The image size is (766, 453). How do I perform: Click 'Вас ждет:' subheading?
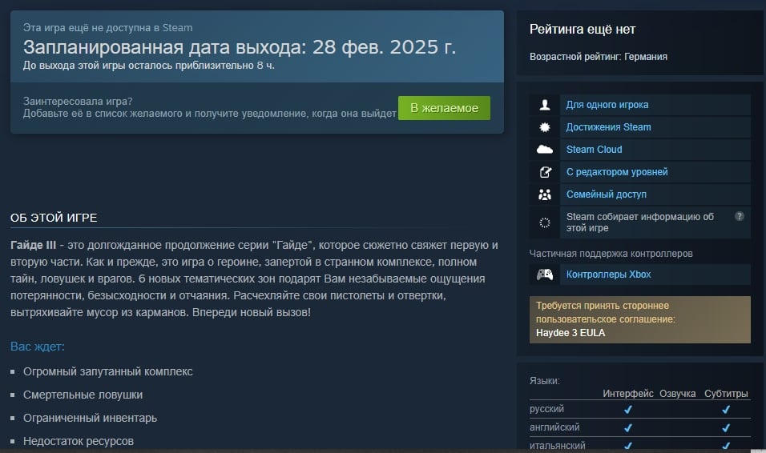tap(38, 347)
